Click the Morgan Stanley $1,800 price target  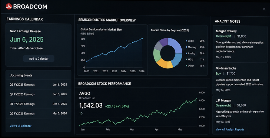(x=242, y=36)
